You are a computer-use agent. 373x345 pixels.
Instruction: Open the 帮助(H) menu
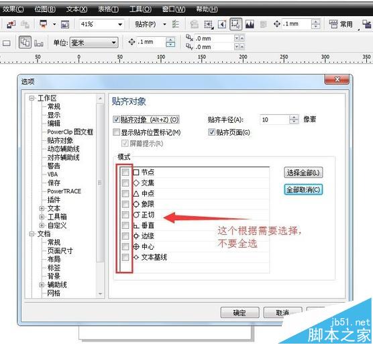[x=207, y=9]
